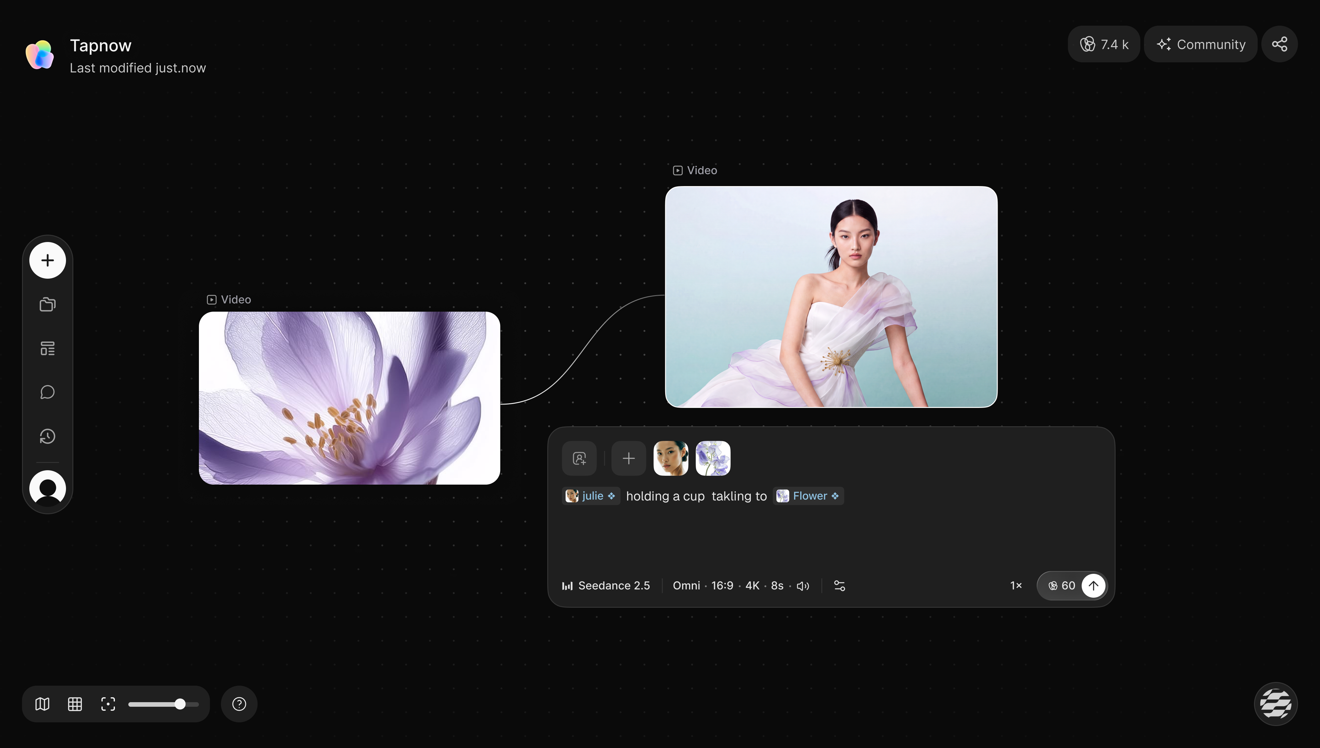Toggle the grid icon in the bottom toolbar
Screen dimensions: 1320x748
[x=75, y=704]
